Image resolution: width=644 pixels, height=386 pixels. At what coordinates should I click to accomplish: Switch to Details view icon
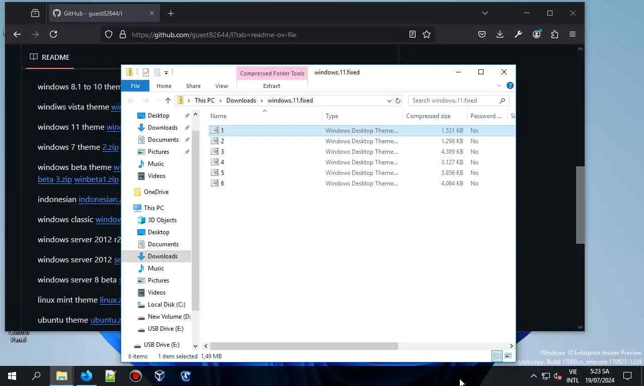point(497,356)
